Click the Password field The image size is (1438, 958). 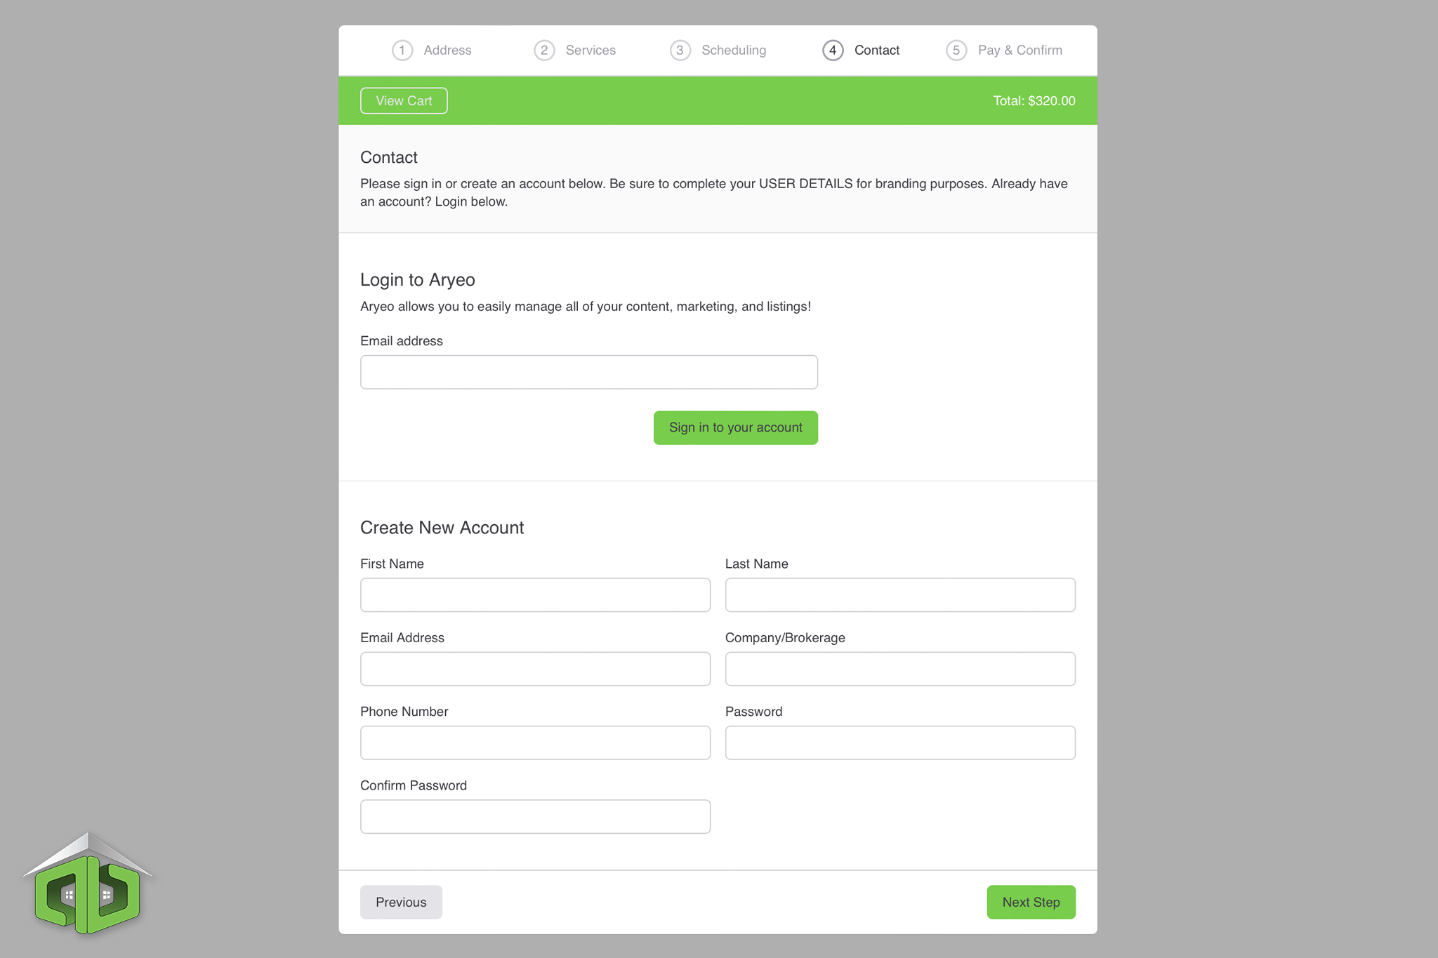(x=900, y=743)
